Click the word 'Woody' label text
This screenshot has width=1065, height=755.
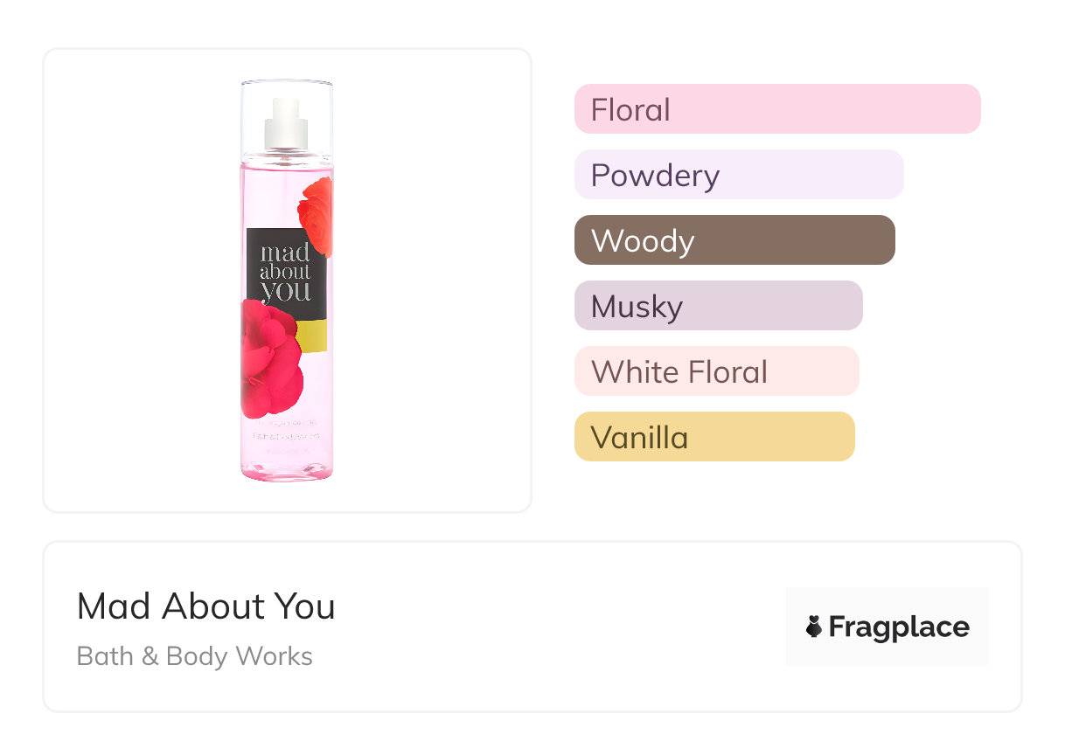643,241
